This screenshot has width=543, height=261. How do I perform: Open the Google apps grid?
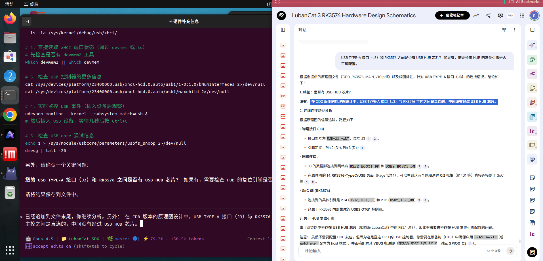[x=522, y=15]
